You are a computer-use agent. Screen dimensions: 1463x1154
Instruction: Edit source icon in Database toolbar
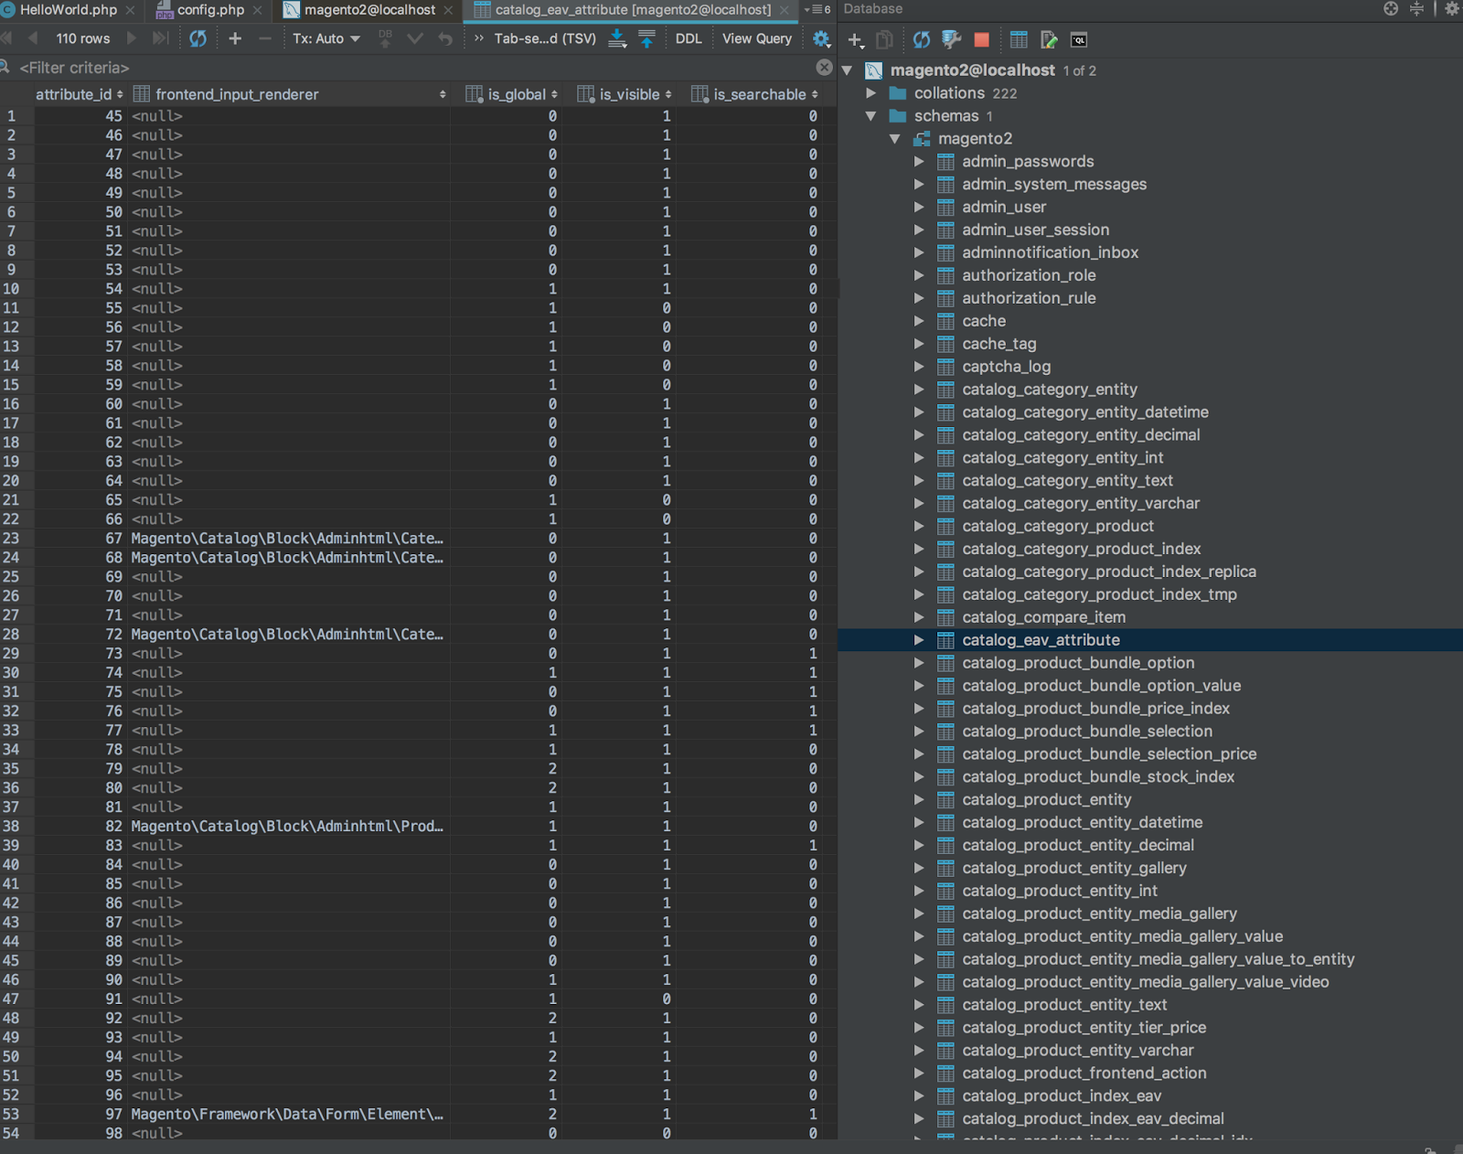pos(1049,39)
